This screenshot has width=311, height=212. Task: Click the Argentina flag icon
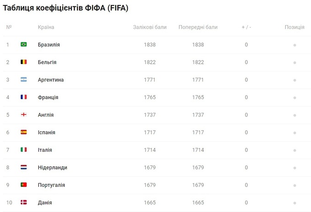pos(24,79)
